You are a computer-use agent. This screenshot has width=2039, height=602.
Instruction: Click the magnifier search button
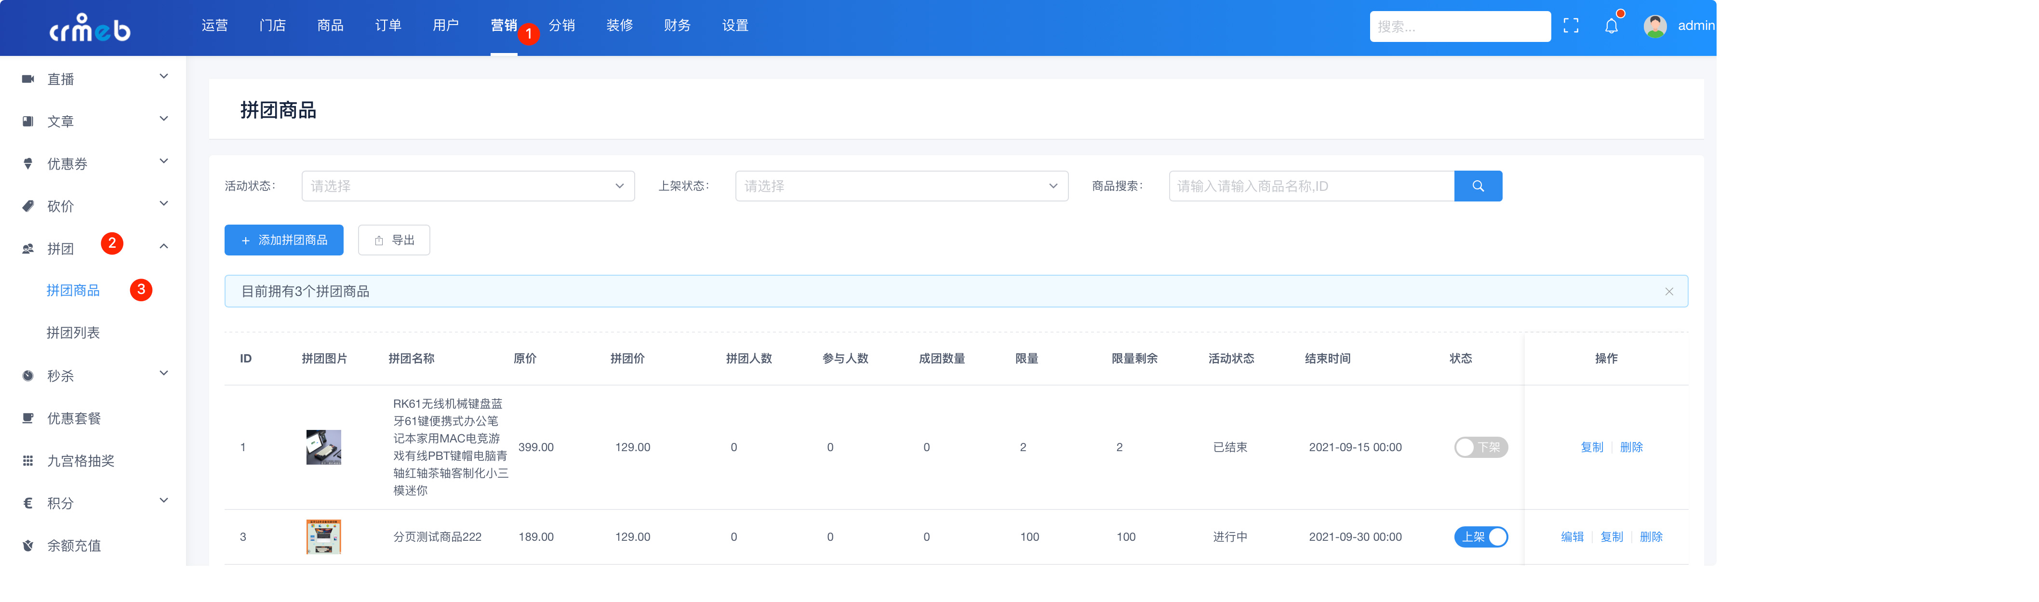tap(1477, 186)
